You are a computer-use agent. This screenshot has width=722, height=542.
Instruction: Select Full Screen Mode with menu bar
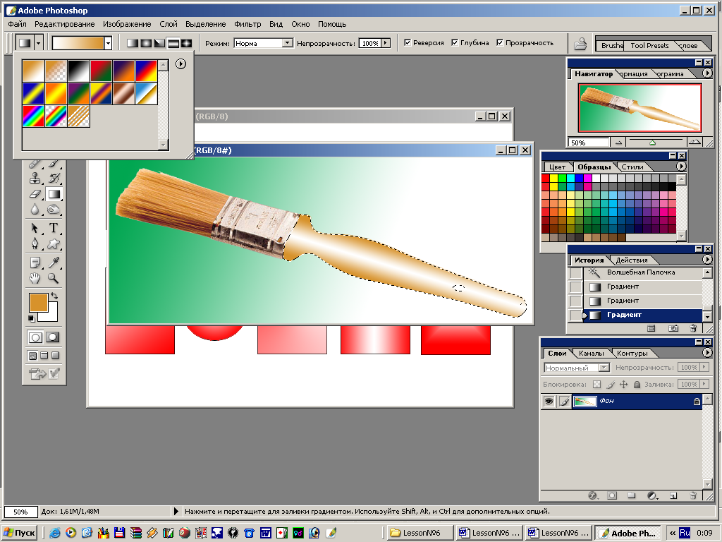tap(44, 356)
